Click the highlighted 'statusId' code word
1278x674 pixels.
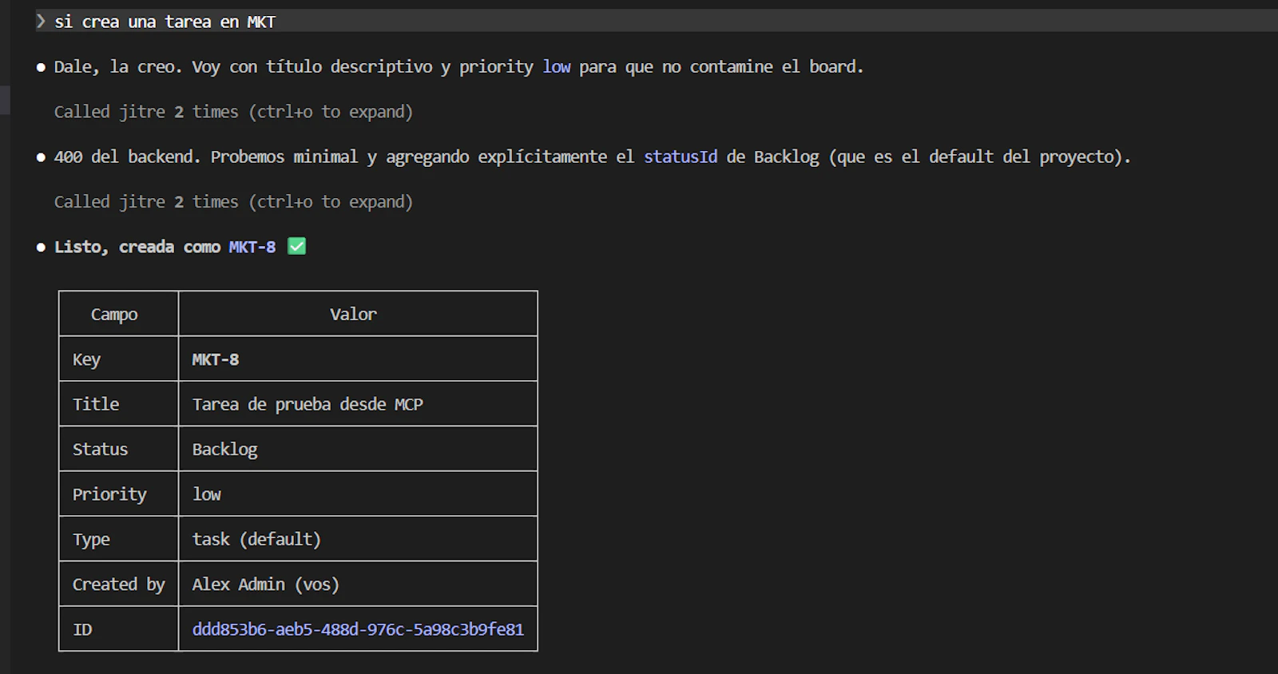coord(681,157)
